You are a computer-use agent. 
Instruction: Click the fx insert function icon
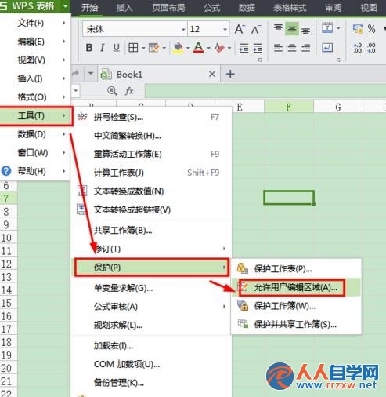pyautogui.click(x=129, y=91)
